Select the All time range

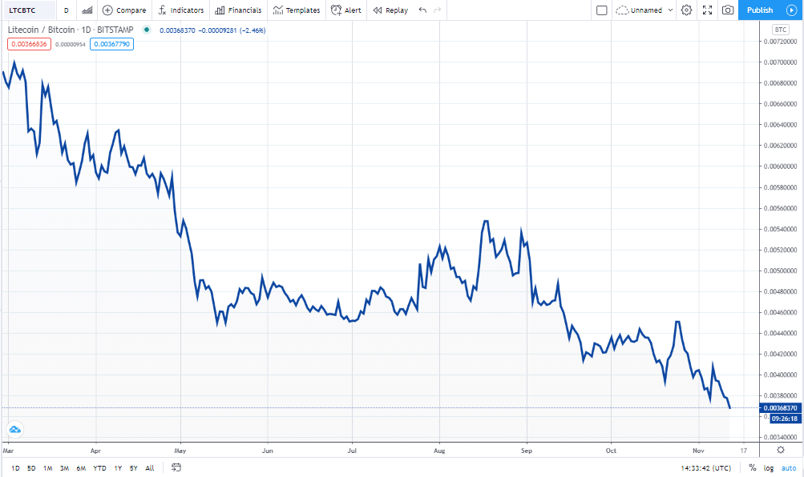[149, 467]
